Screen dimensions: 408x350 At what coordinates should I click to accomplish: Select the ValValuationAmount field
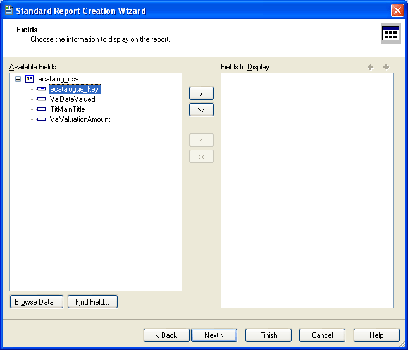[80, 119]
